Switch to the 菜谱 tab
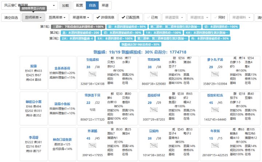Viewport: 262px width, 162px height. tap(105, 5)
